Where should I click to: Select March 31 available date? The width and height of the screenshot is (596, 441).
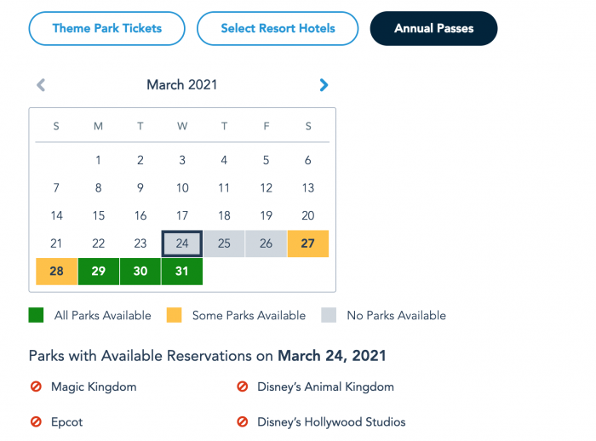click(x=182, y=271)
